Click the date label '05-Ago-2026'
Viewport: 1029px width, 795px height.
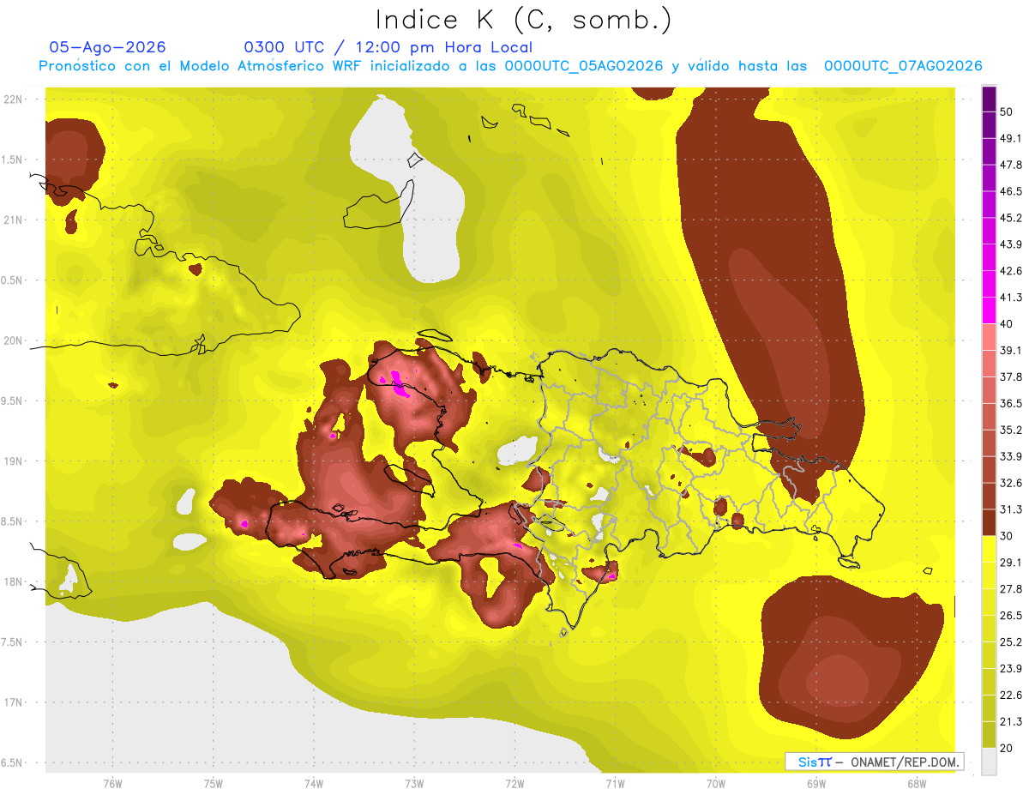coord(108,47)
